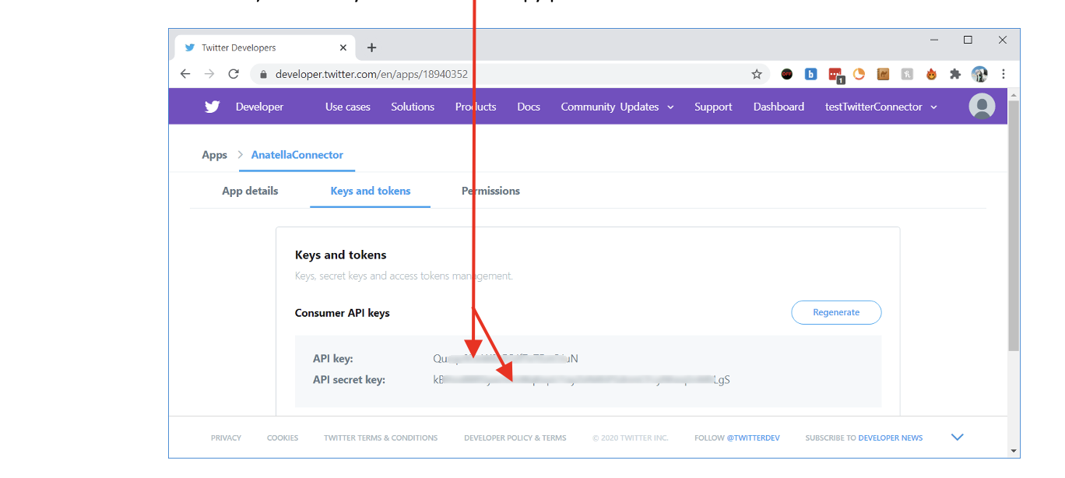Open a new browser tab

pos(371,47)
